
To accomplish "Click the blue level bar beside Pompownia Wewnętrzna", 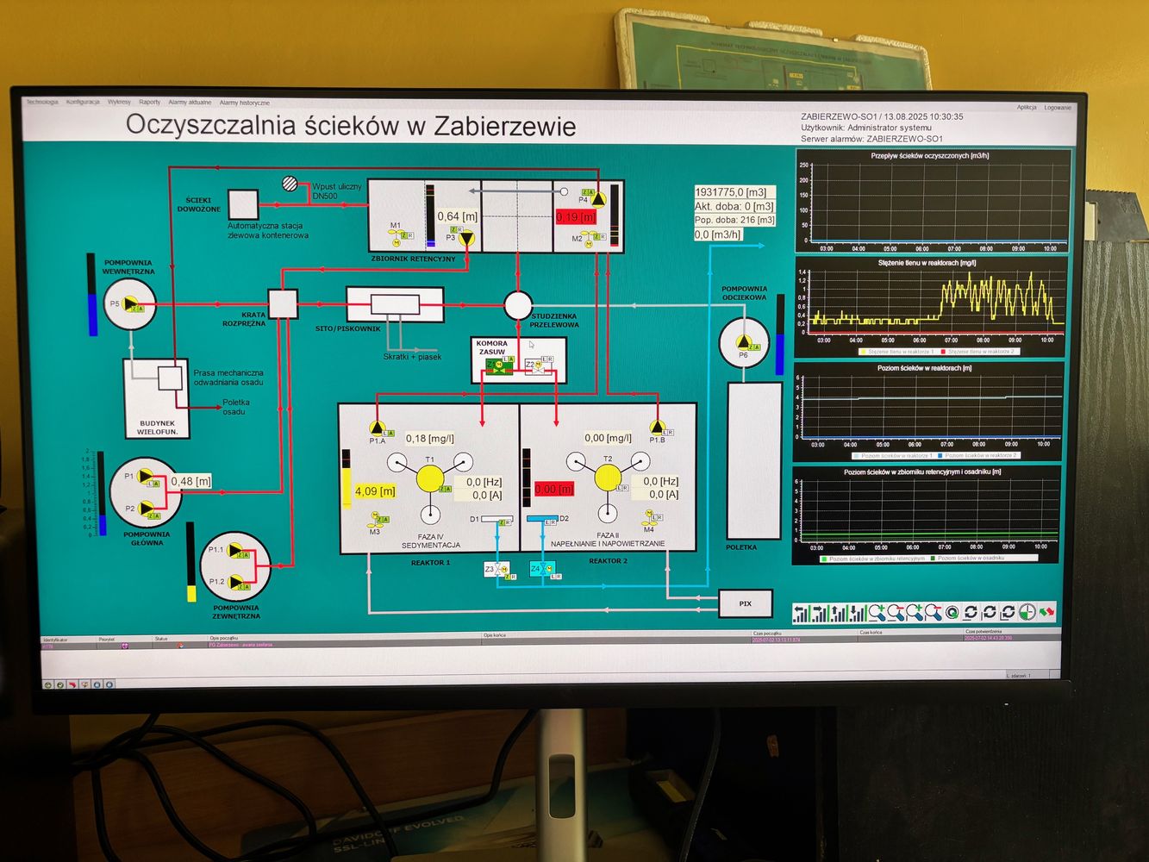I will pyautogui.click(x=92, y=313).
